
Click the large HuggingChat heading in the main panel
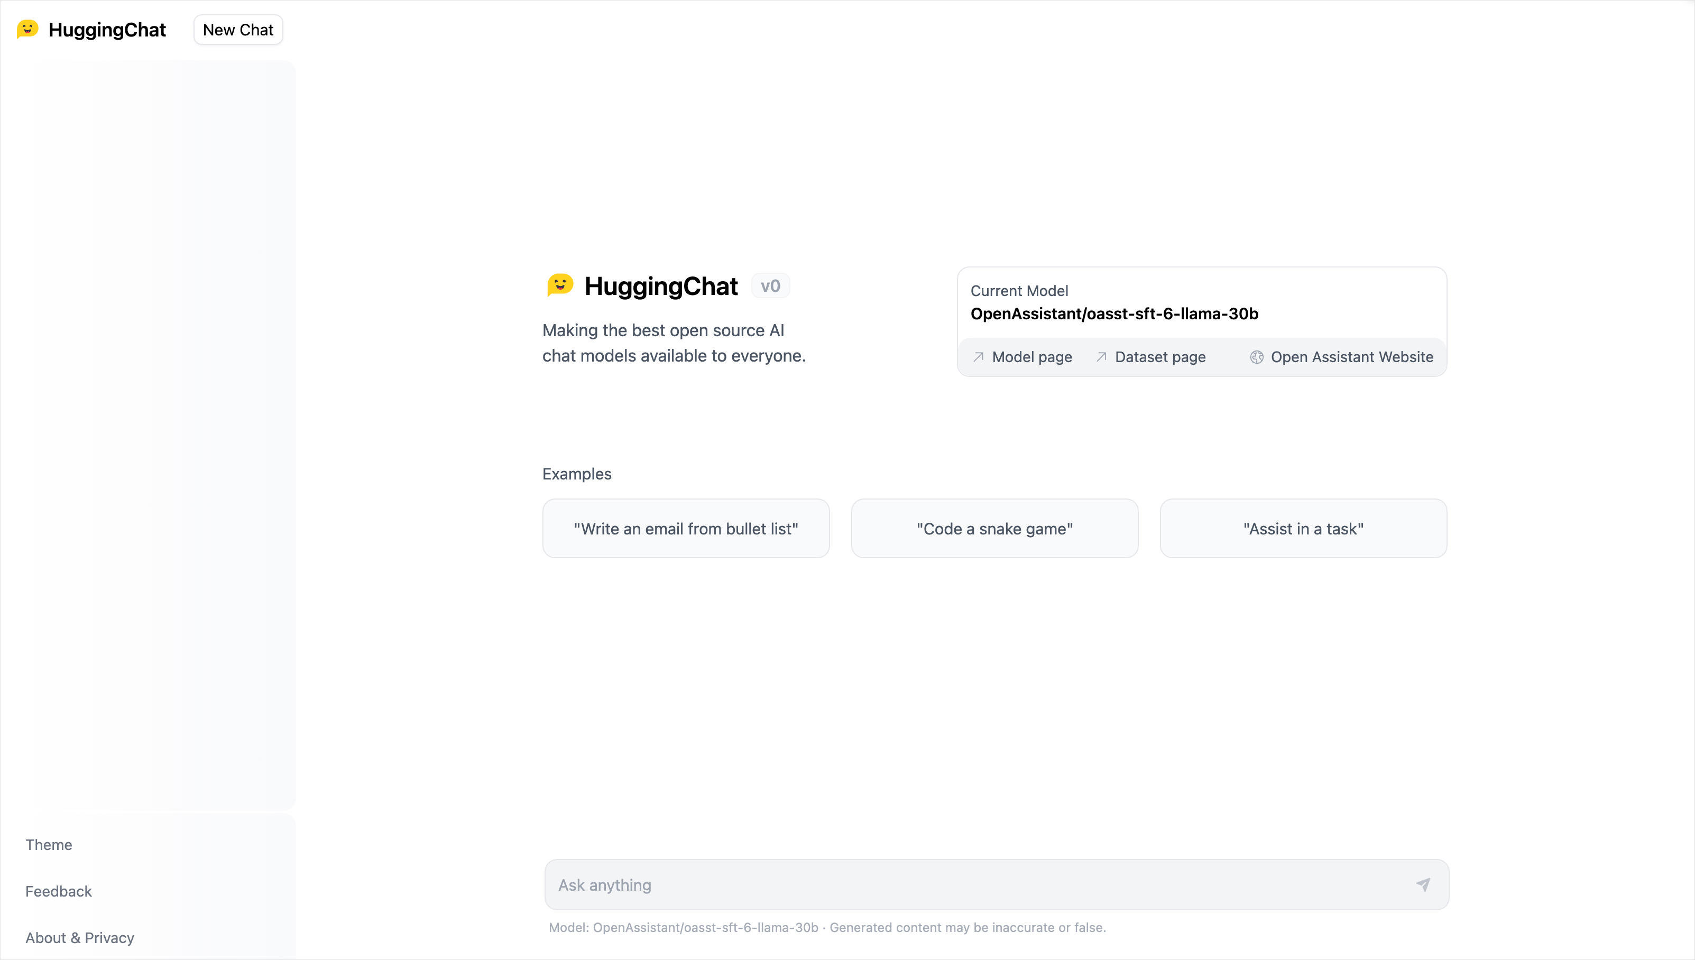(661, 286)
